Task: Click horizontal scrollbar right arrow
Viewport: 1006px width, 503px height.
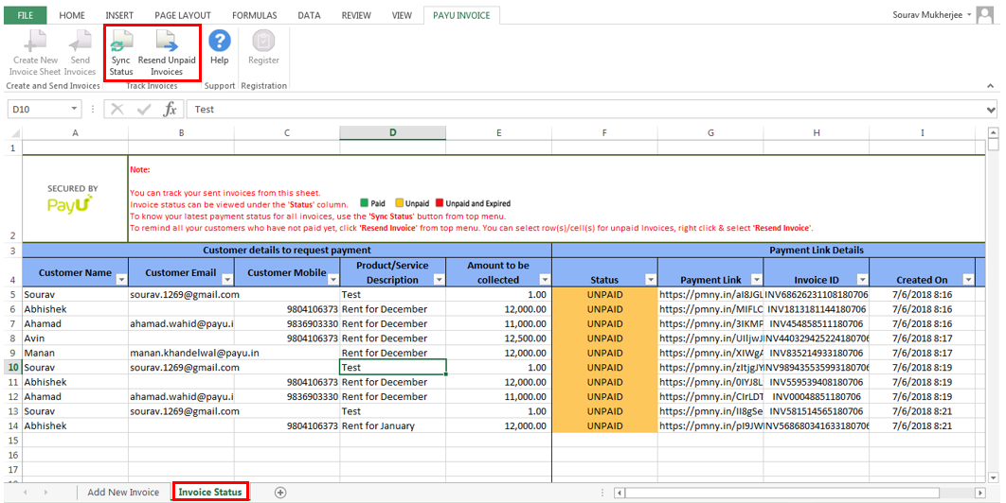Action: coord(979,493)
